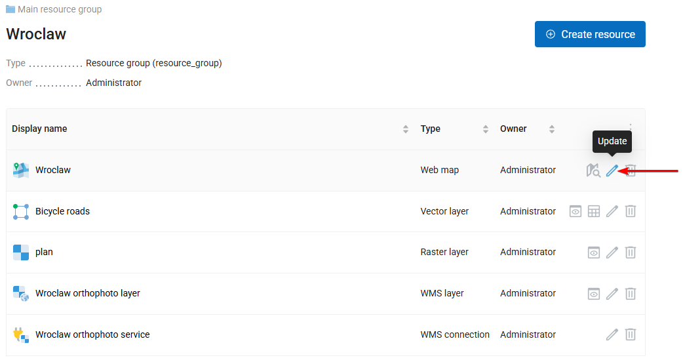
Task: Open feature table for Bicycle roads
Action: [x=593, y=211]
